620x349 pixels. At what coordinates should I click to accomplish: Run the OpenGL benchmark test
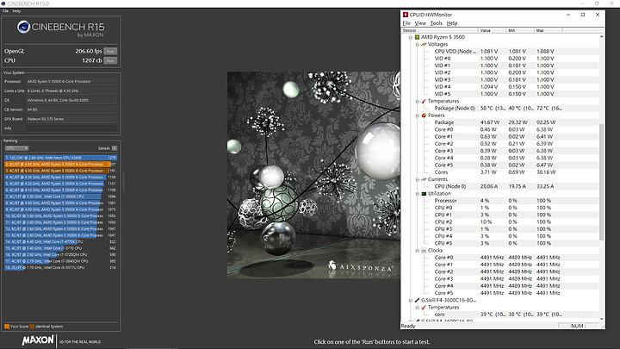click(x=110, y=52)
